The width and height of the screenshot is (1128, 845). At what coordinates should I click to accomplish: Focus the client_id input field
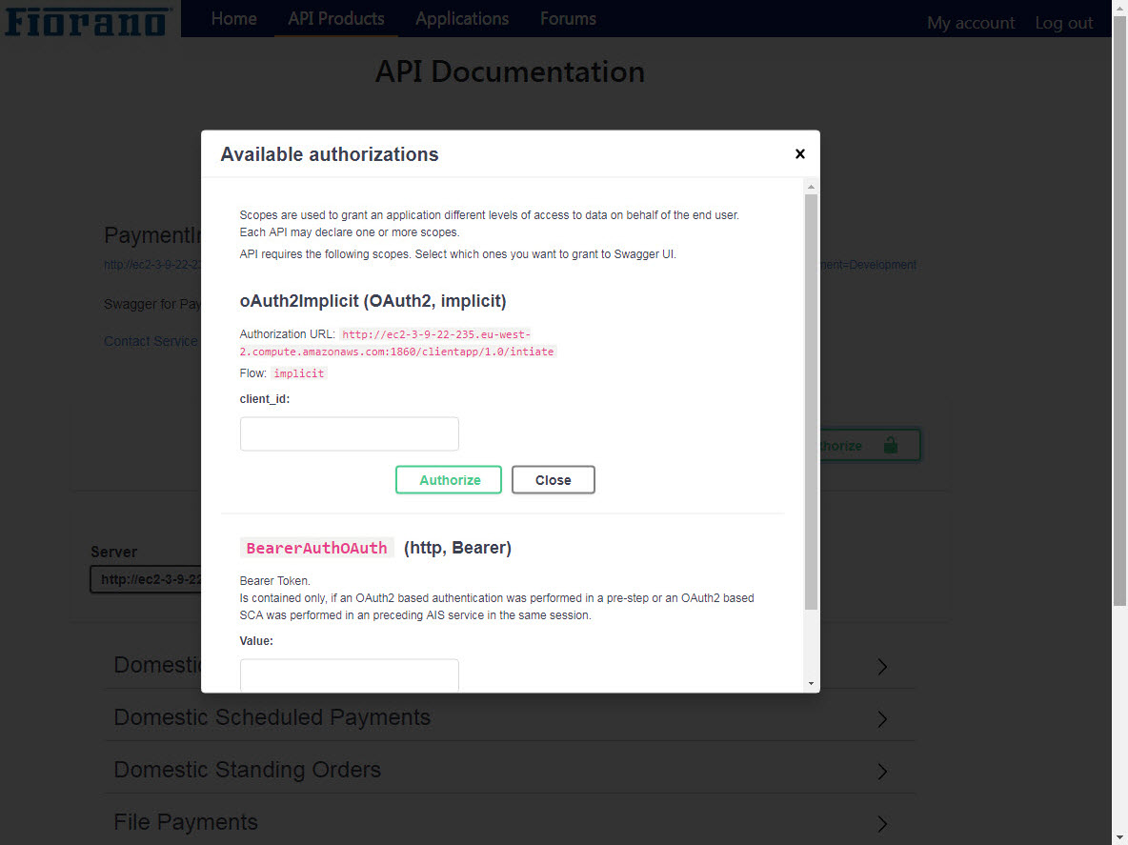(349, 433)
